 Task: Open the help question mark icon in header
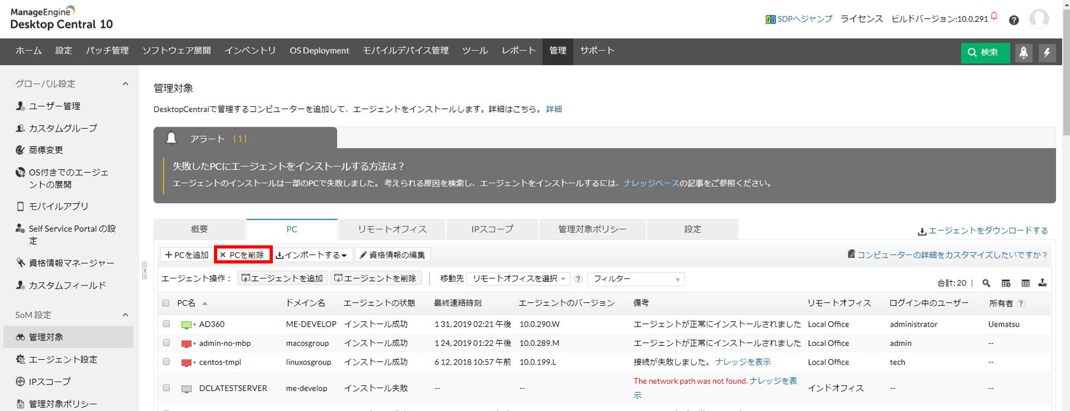[1014, 20]
